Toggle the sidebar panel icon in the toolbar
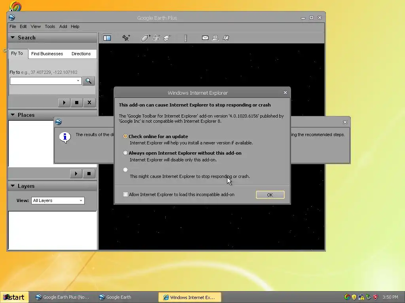The image size is (405, 303). tap(107, 38)
